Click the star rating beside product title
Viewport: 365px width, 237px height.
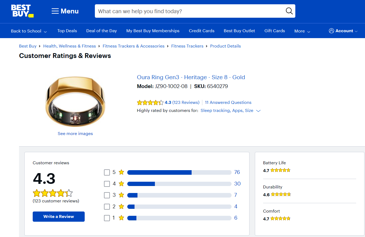pos(150,103)
